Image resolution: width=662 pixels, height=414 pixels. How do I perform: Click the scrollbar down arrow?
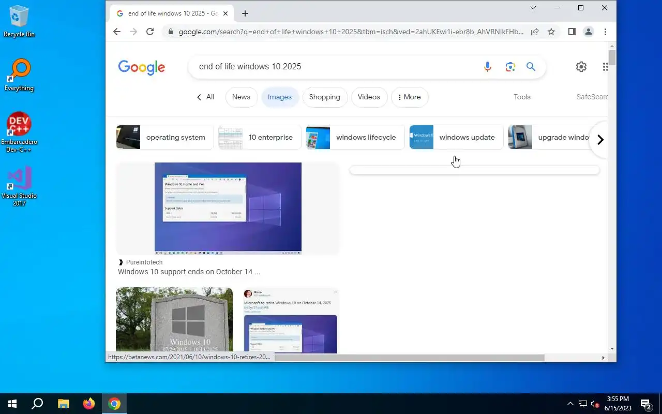(x=612, y=349)
